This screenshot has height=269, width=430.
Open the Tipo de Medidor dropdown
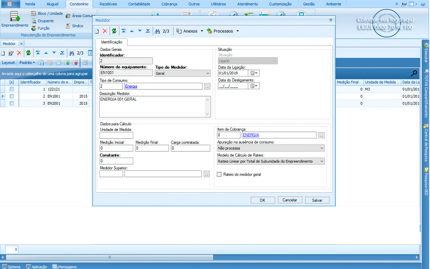(183, 73)
